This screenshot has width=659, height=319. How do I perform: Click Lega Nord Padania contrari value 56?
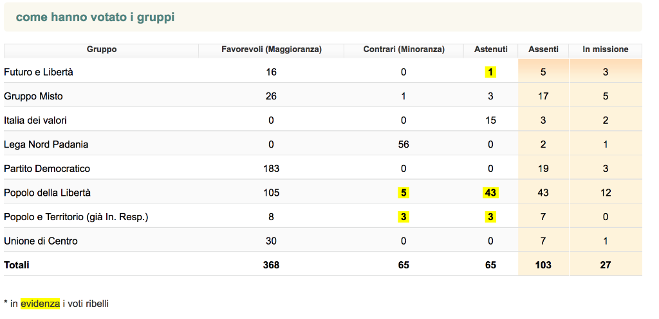coord(404,144)
